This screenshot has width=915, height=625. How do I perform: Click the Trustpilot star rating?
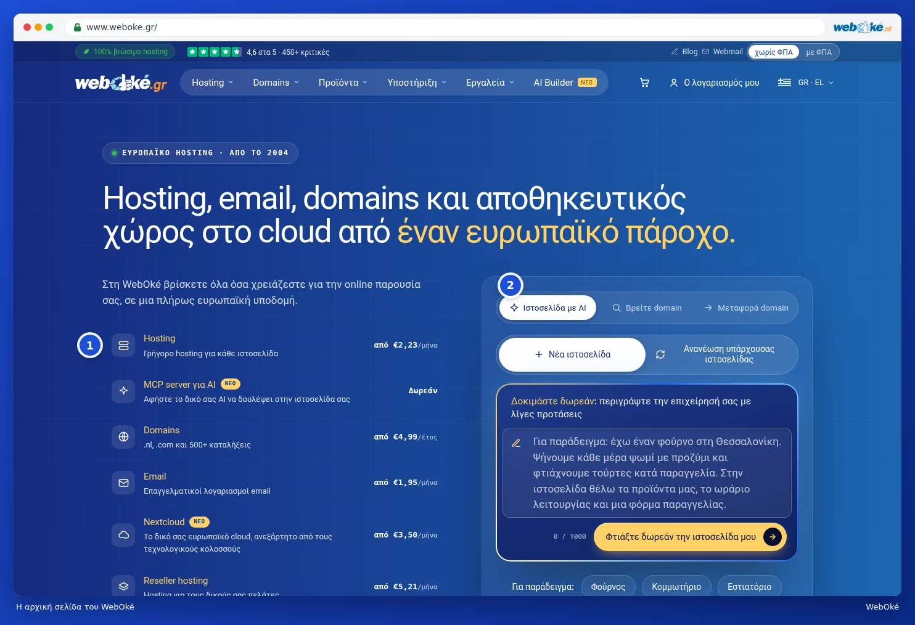214,52
